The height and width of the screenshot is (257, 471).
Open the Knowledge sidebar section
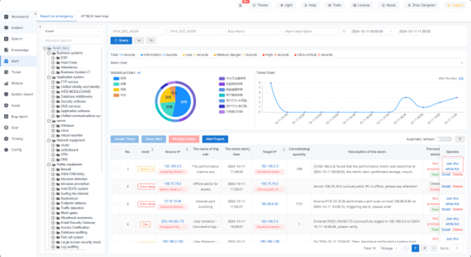pyautogui.click(x=17, y=50)
